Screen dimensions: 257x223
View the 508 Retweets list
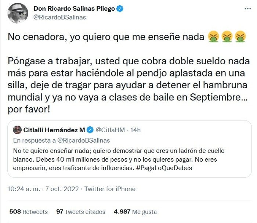[28, 212]
